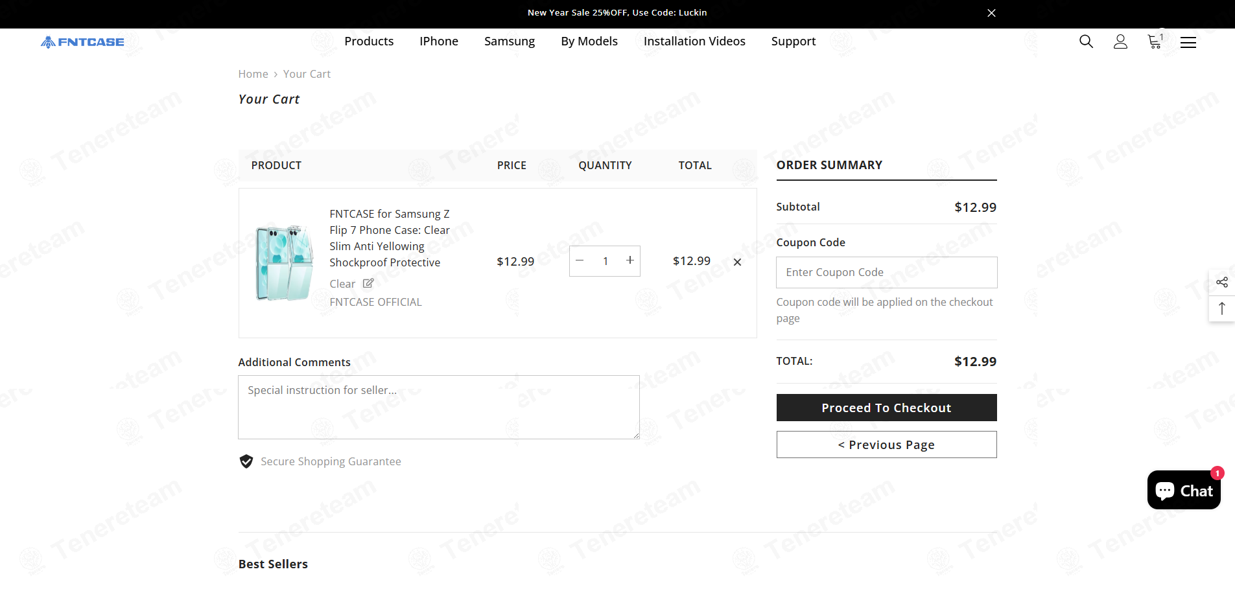Click the Proceed To Checkout button
Viewport: 1235px width, 589px height.
(x=886, y=408)
